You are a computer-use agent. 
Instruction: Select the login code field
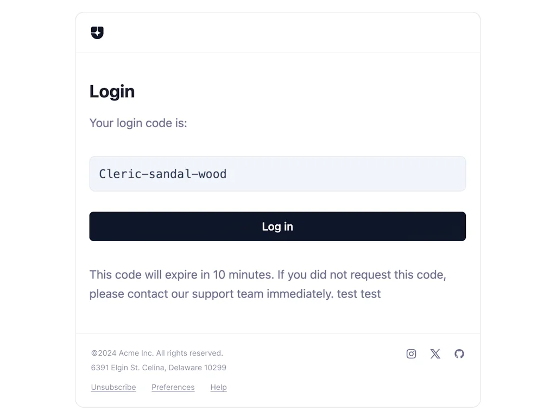277,174
